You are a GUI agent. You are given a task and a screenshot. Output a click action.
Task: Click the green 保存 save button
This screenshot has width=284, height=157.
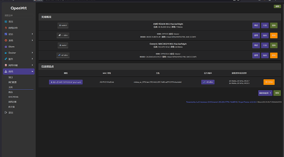pos(277,93)
